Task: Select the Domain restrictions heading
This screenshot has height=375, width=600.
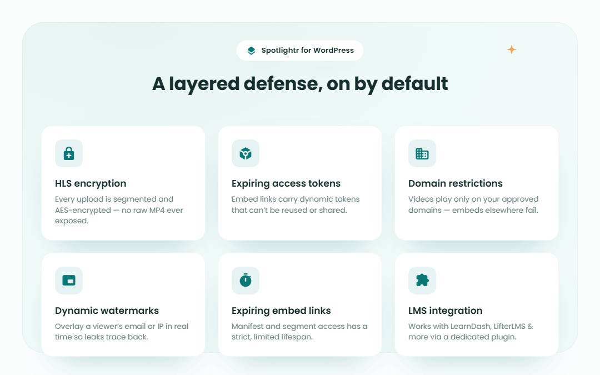Action: (456, 183)
